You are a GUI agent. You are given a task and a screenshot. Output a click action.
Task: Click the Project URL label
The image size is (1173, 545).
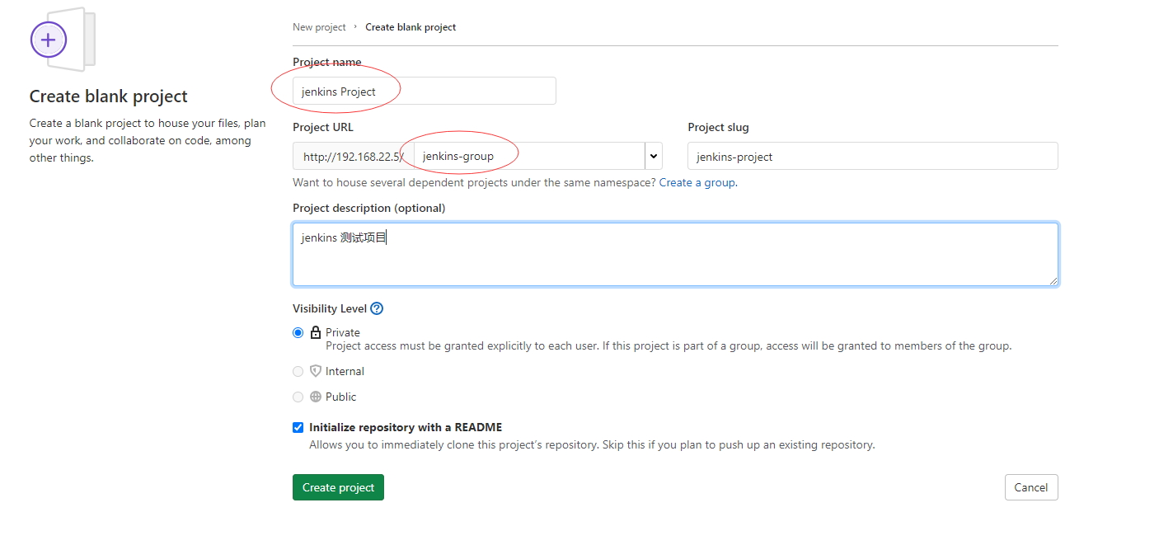click(x=323, y=127)
